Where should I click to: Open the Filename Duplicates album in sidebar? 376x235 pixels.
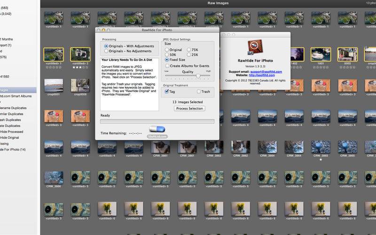(x=14, y=108)
